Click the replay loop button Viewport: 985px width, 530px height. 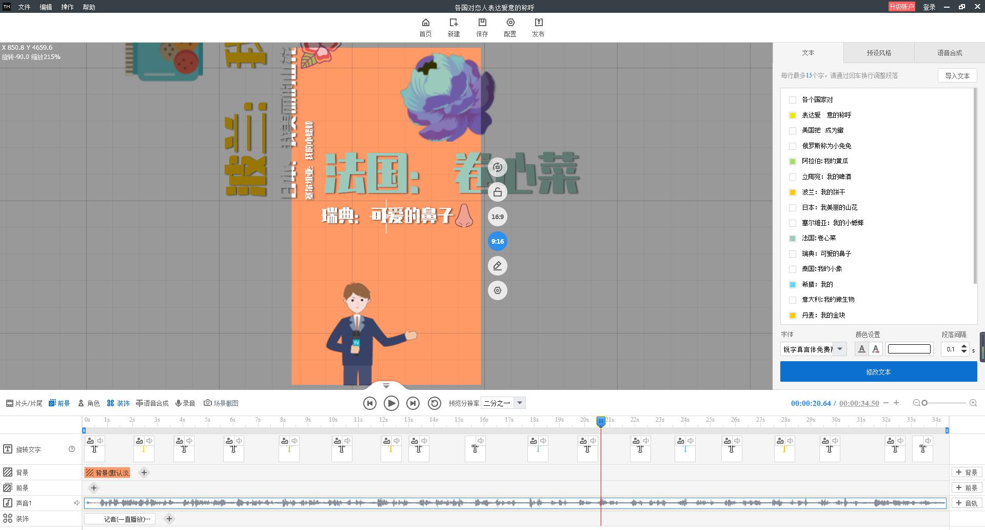coord(434,403)
